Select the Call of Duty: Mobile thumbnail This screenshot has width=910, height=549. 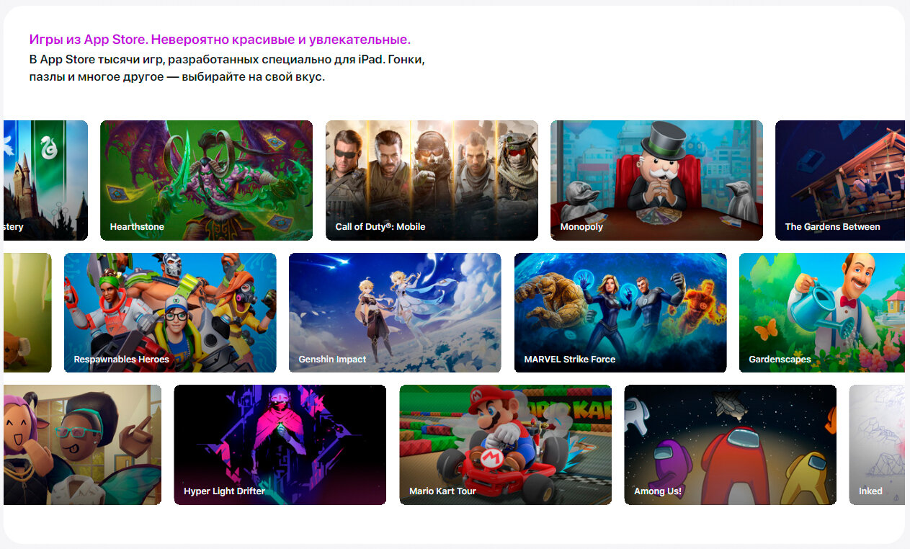coord(432,180)
